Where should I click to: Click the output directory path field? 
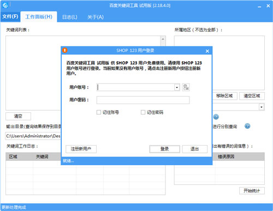(33, 136)
